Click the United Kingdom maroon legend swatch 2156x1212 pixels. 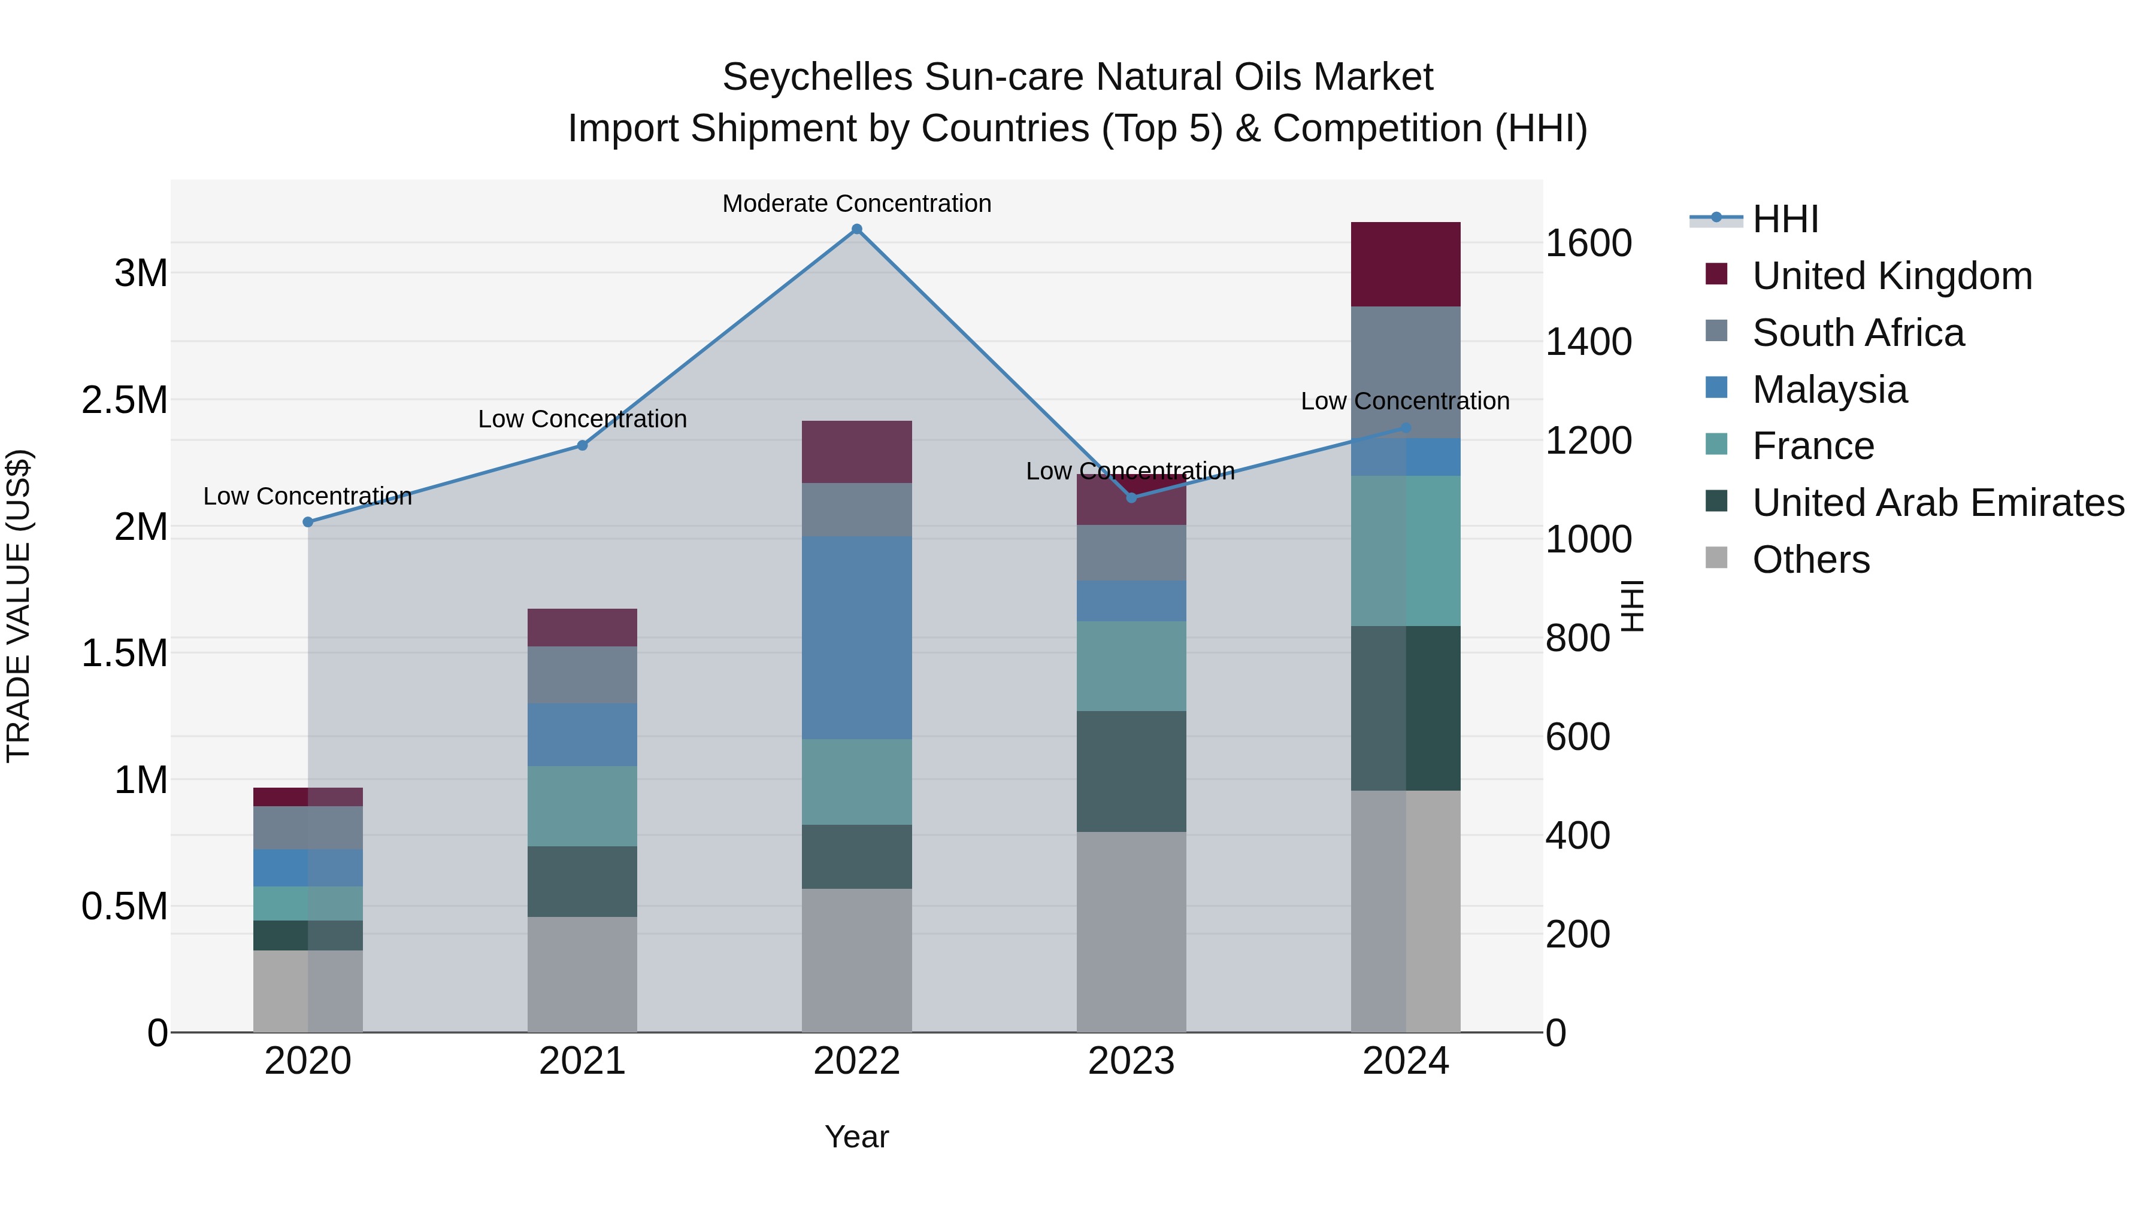click(1716, 274)
